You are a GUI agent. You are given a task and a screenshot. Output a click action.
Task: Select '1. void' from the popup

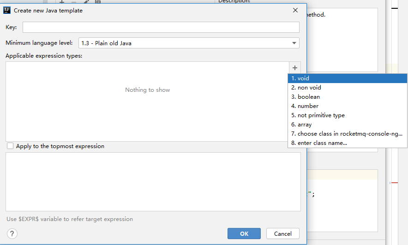click(347, 78)
